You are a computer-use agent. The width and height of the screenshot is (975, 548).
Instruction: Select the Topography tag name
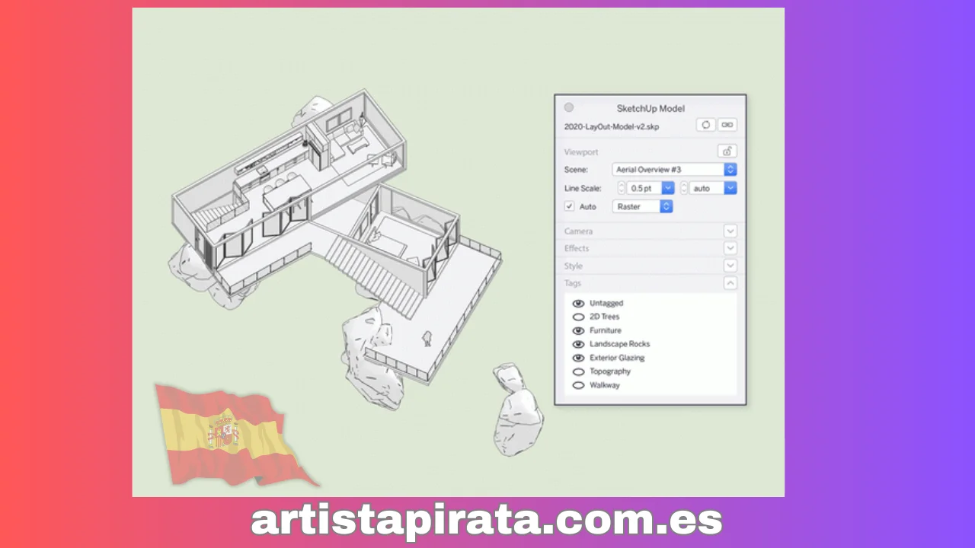[610, 371]
